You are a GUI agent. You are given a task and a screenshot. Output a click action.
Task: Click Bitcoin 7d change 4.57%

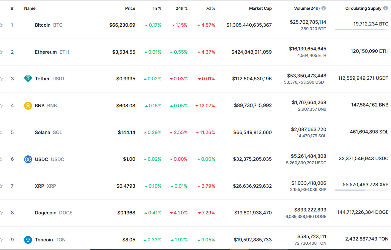[x=206, y=25]
